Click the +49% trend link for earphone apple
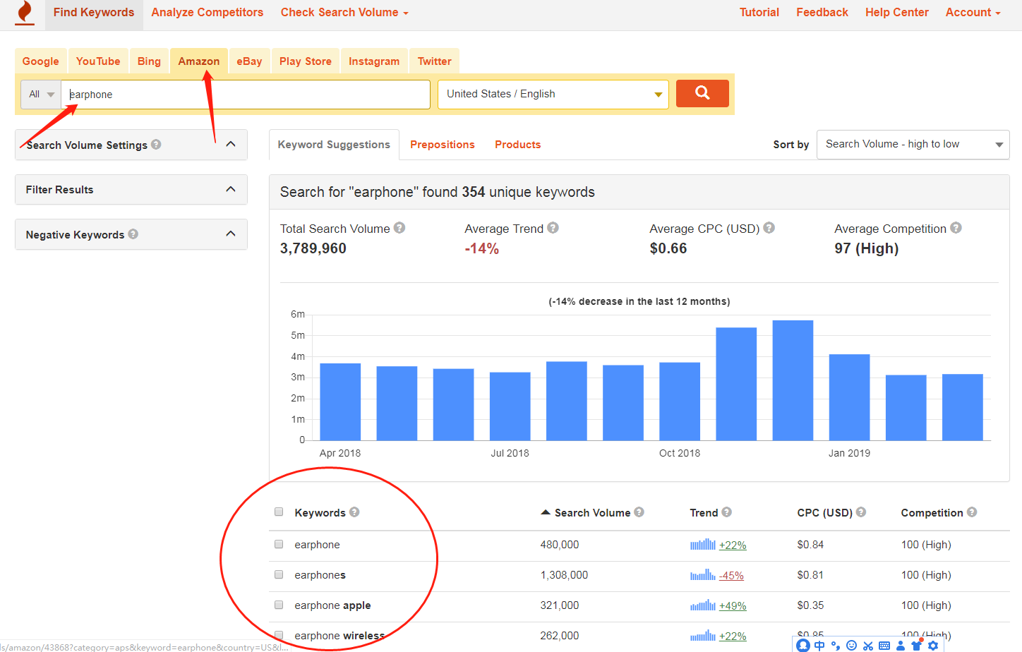 [x=733, y=605]
